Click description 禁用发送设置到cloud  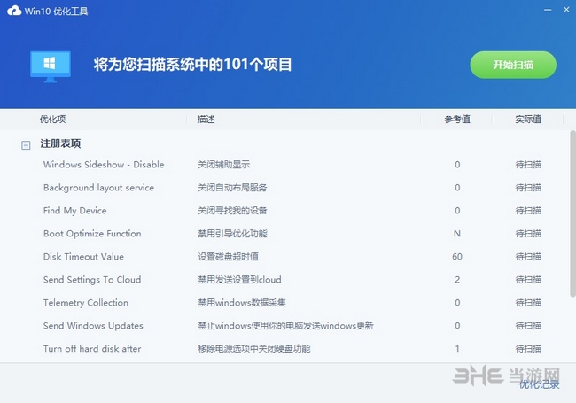click(239, 280)
